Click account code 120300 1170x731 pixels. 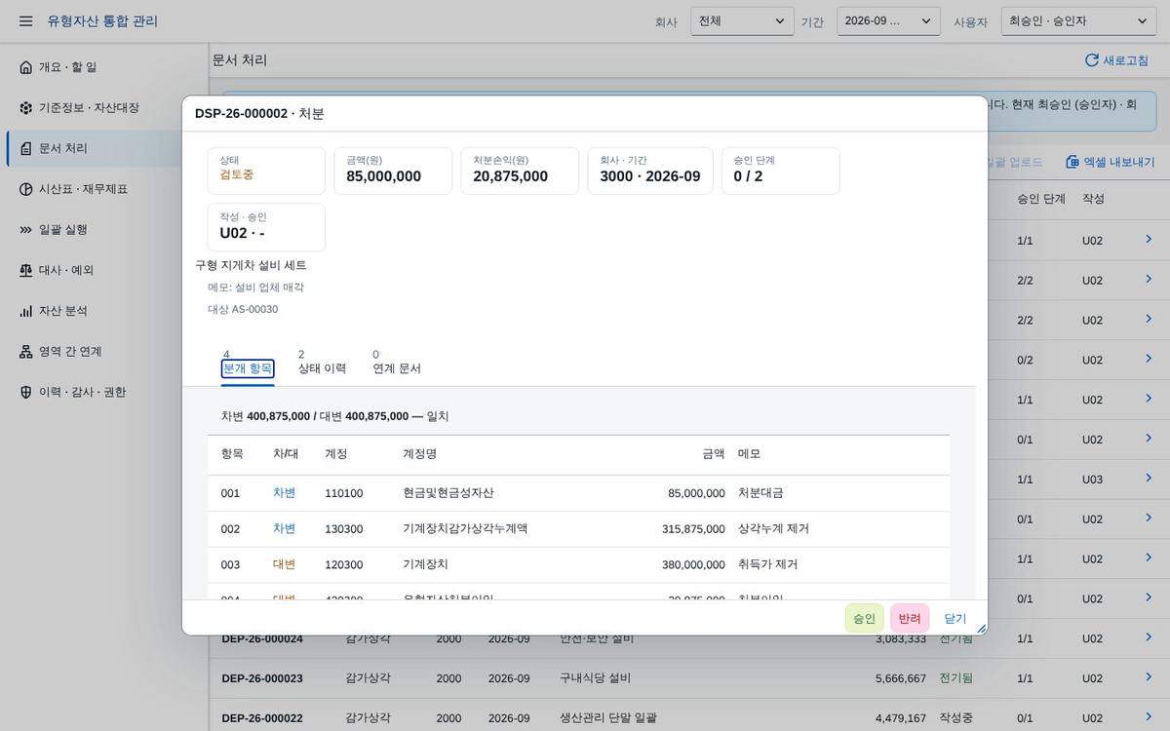[344, 564]
